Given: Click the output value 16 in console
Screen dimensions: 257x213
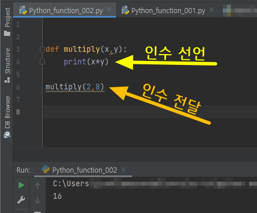Looking at the screenshot, I should click(57, 196).
